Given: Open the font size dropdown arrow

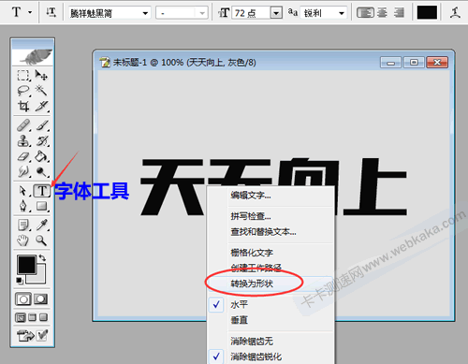Looking at the screenshot, I should pos(276,13).
